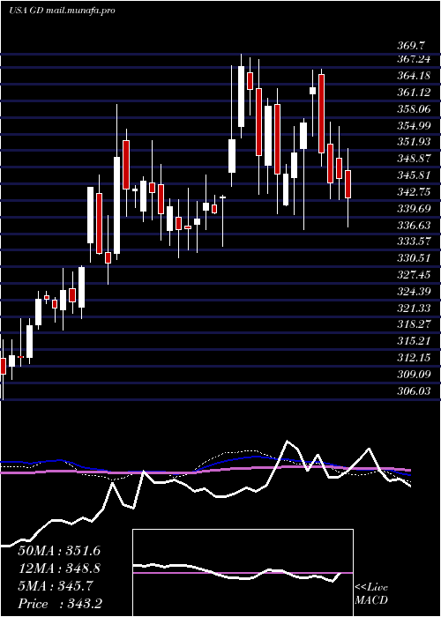
Task: Click the 321.33 price axis label
Action: click(414, 308)
